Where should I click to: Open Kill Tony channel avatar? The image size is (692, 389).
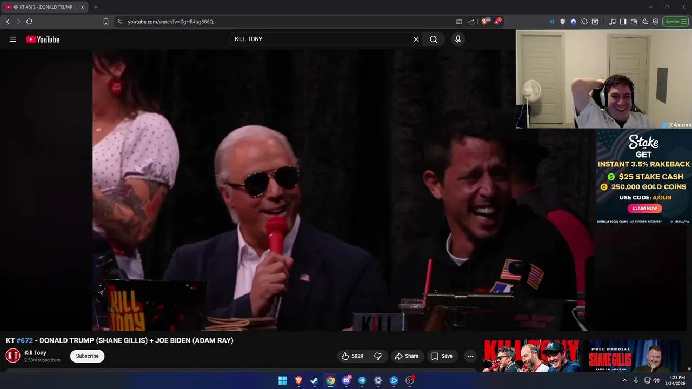pos(13,356)
